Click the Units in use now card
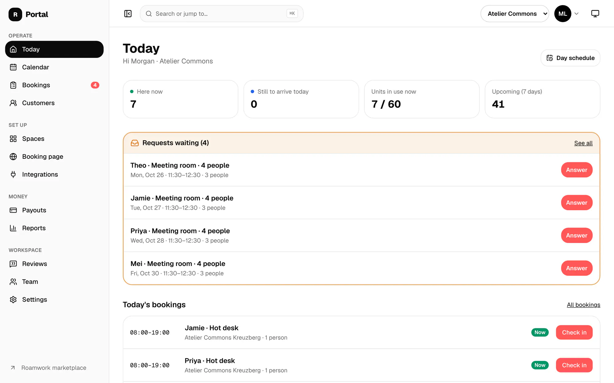This screenshot has height=383, width=614. [422, 99]
